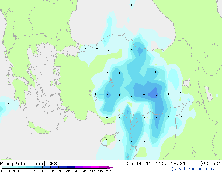Click the '13' precipitation value on map
The image size is (222, 172).
coord(156,95)
